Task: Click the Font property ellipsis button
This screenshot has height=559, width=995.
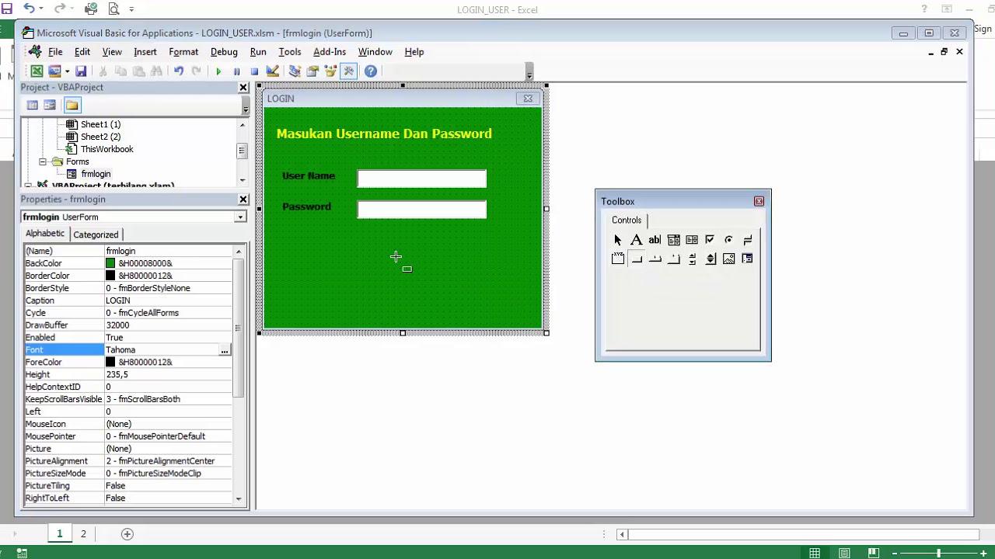Action: [225, 350]
